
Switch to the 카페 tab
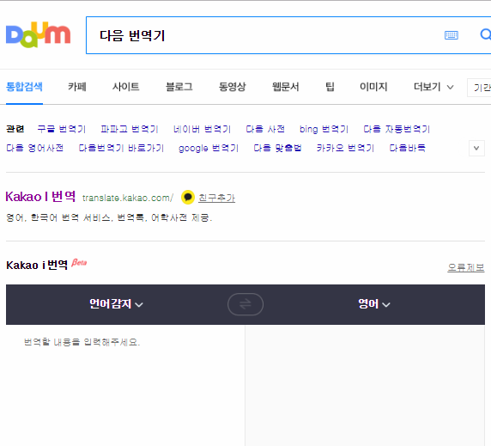click(77, 87)
